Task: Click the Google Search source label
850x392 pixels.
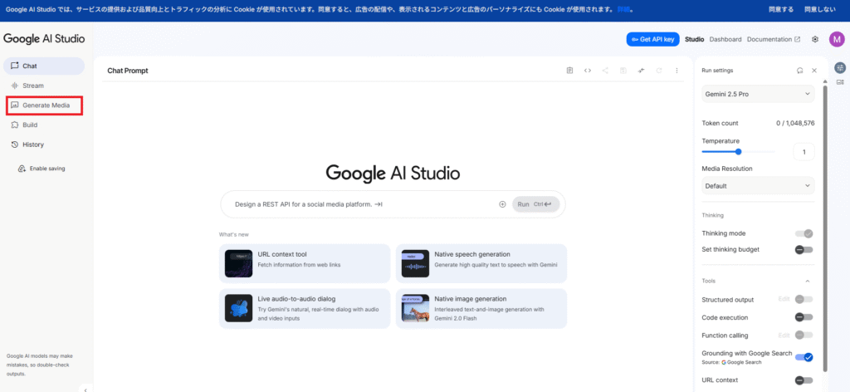Action: [741, 362]
